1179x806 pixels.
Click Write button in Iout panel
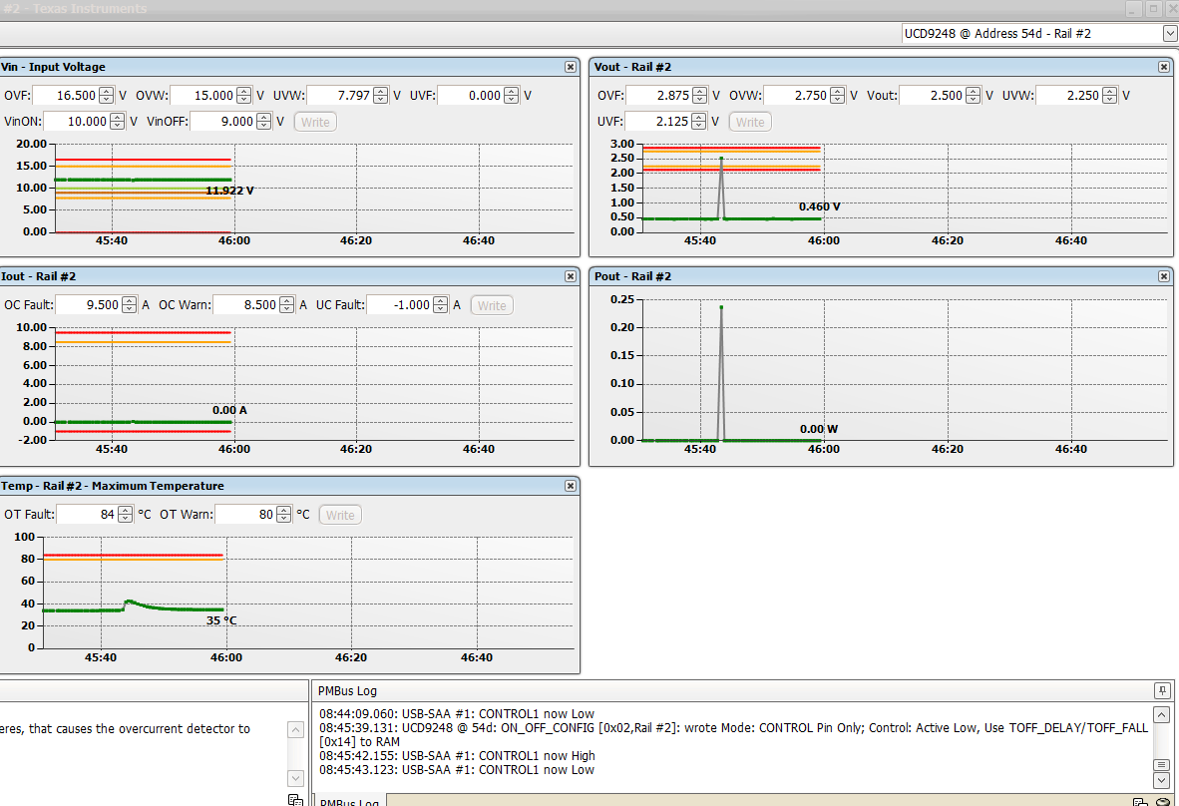(492, 305)
